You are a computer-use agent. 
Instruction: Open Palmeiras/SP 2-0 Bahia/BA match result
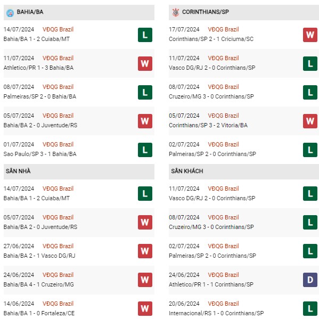click(x=40, y=96)
